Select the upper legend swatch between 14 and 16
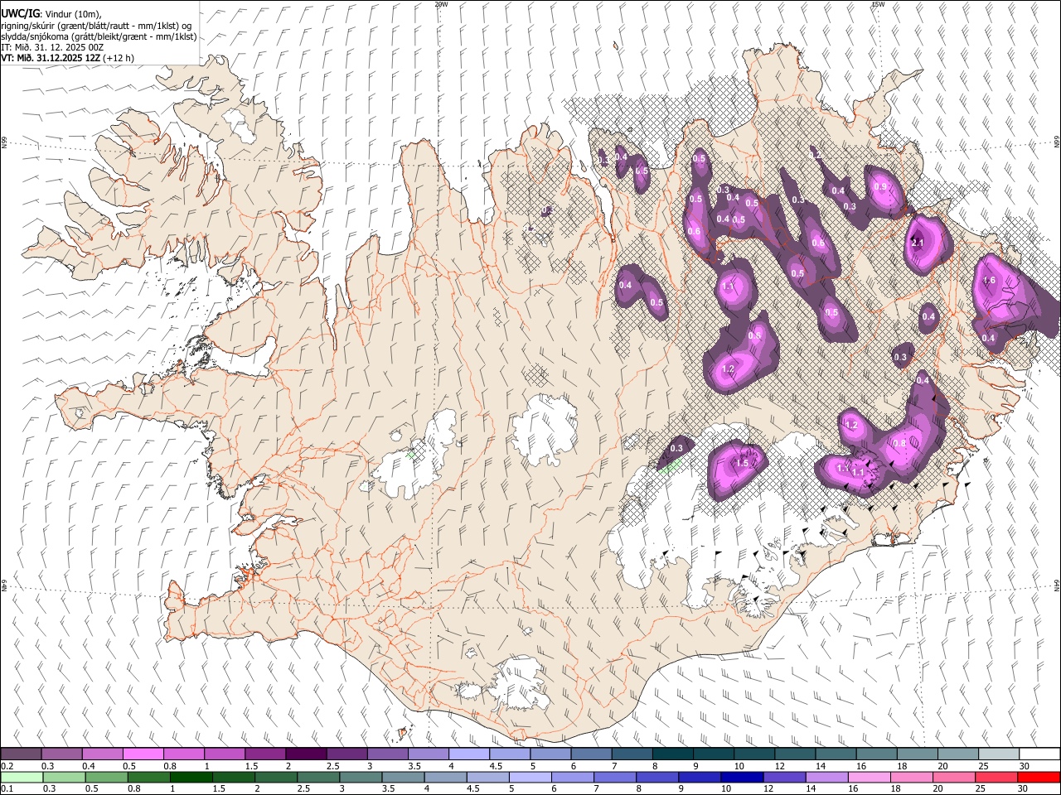Viewport: 1061px width, 795px height. pos(836,754)
